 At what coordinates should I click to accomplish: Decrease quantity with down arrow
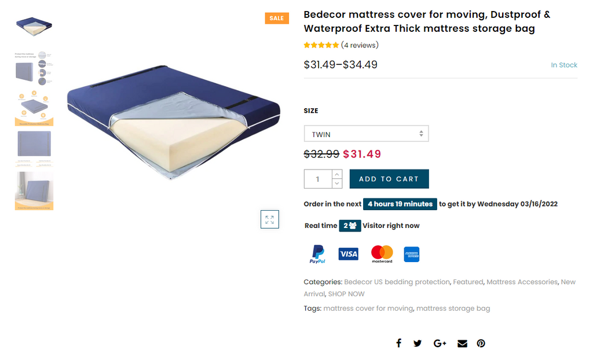click(337, 183)
